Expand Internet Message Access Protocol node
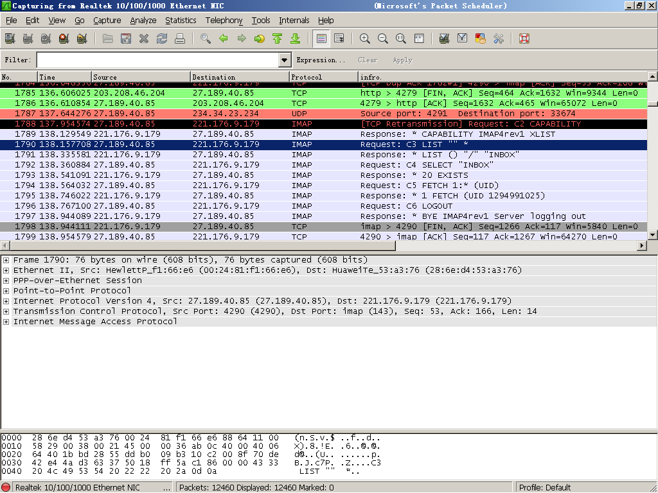Viewport: 658px width, 493px height. [x=6, y=322]
